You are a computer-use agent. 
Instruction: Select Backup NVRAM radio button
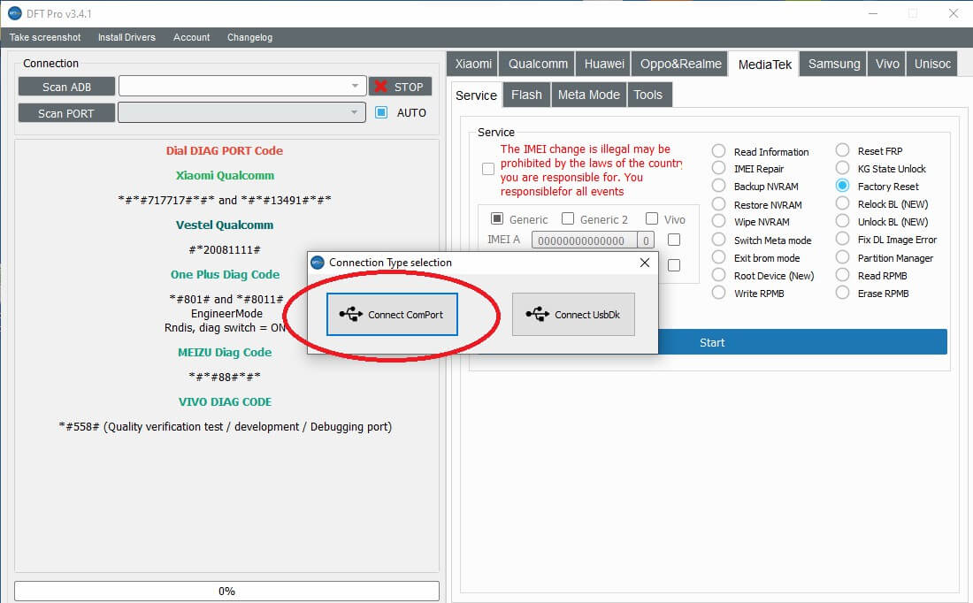coord(718,186)
